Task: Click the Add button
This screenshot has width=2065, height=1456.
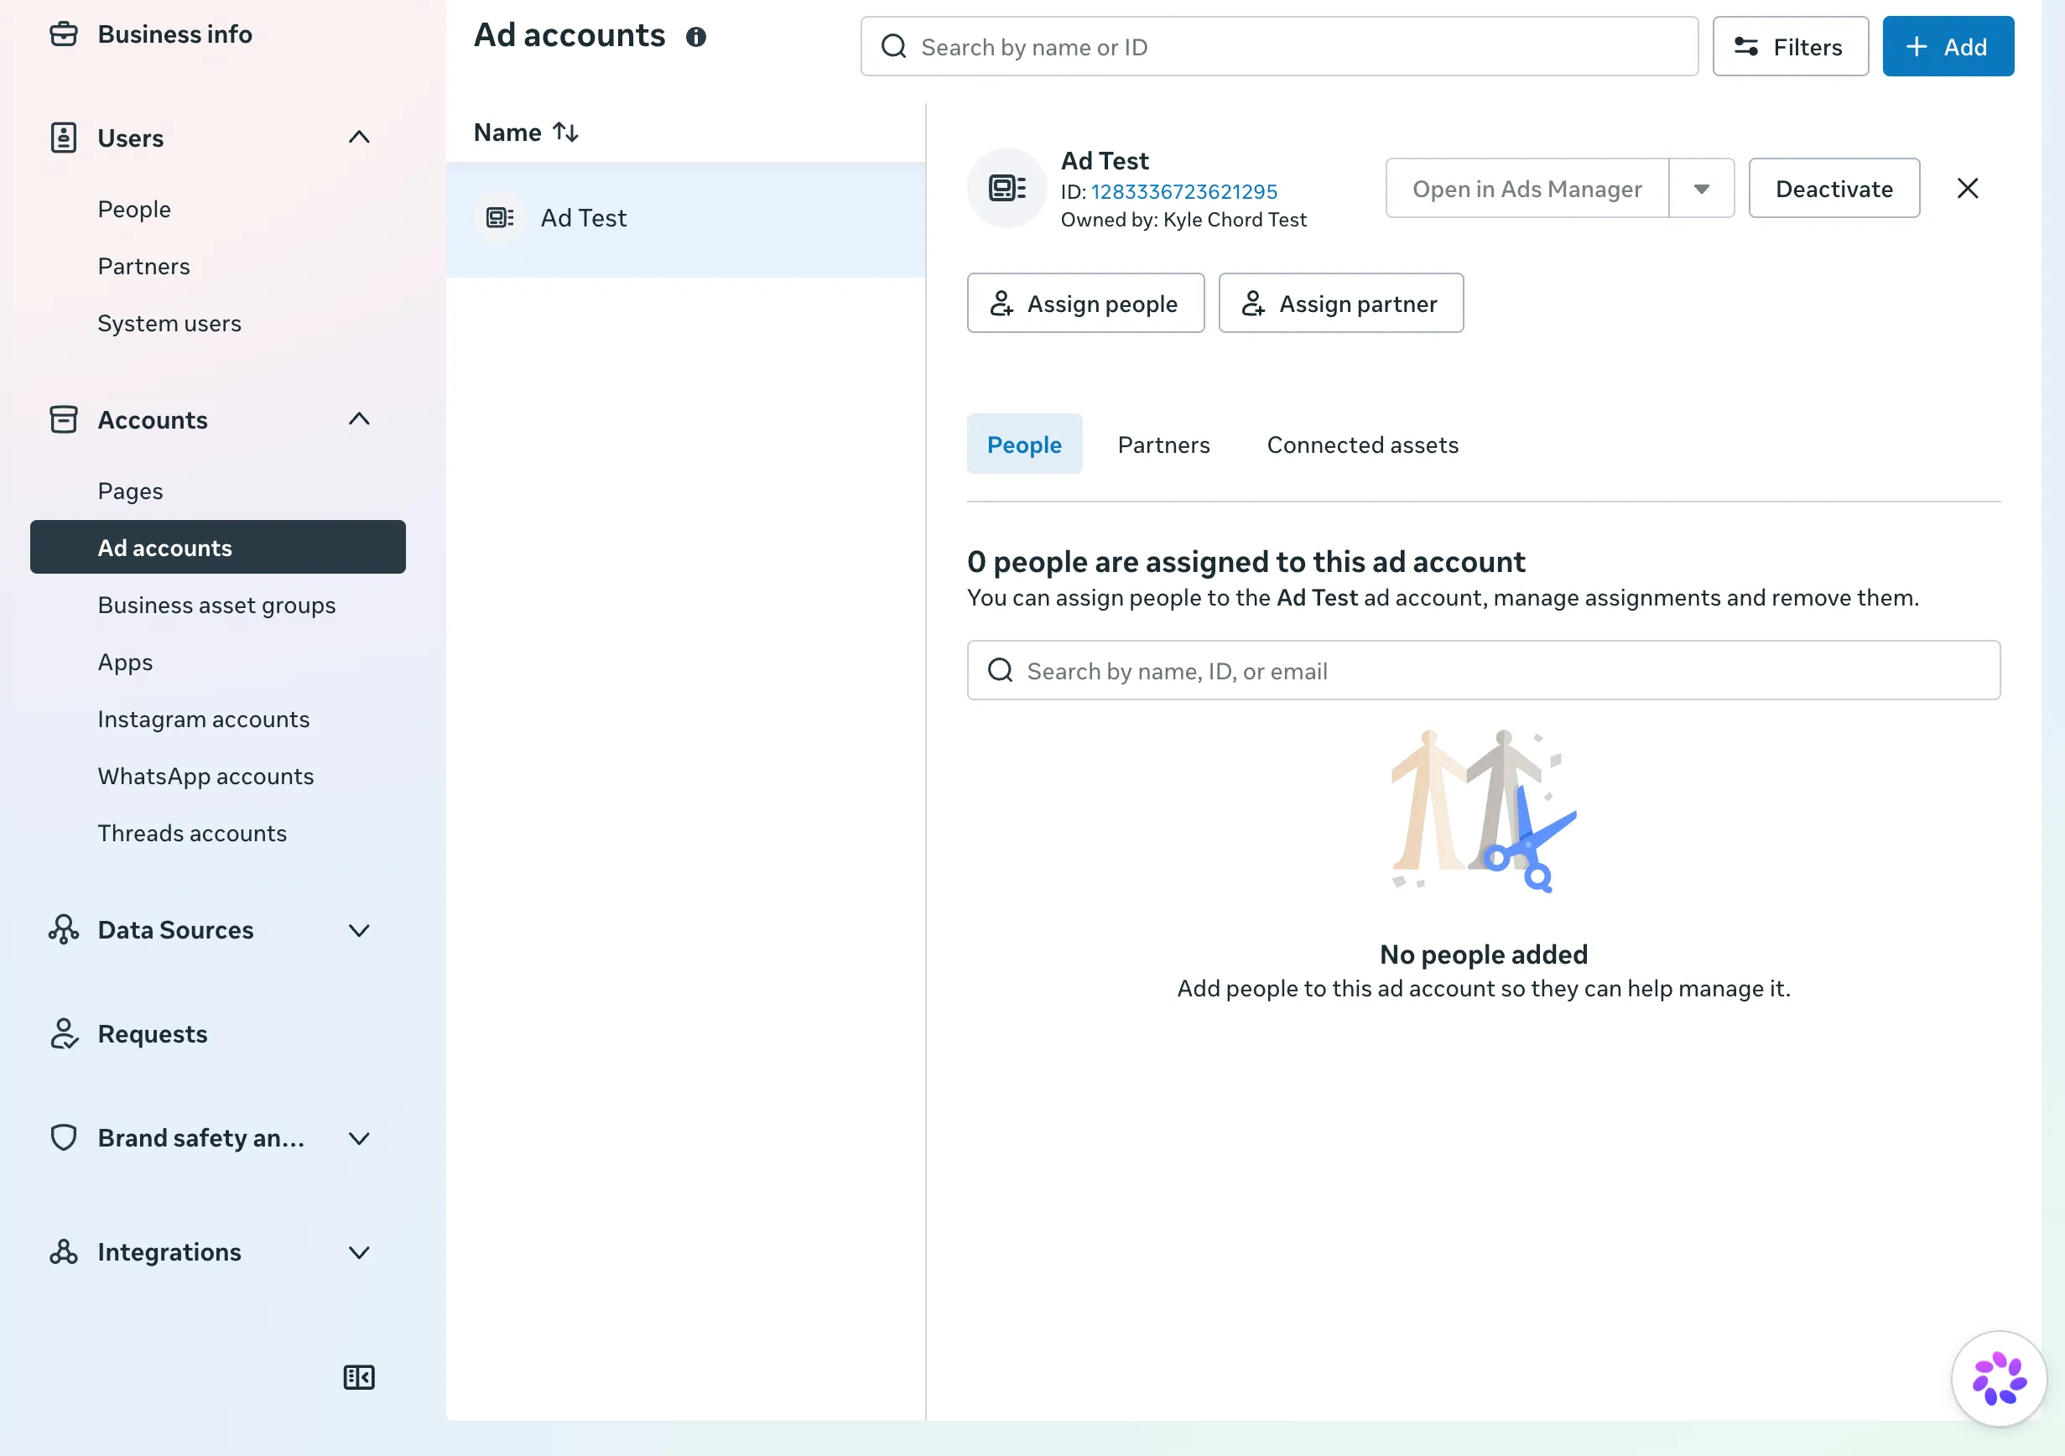Action: 1948,47
